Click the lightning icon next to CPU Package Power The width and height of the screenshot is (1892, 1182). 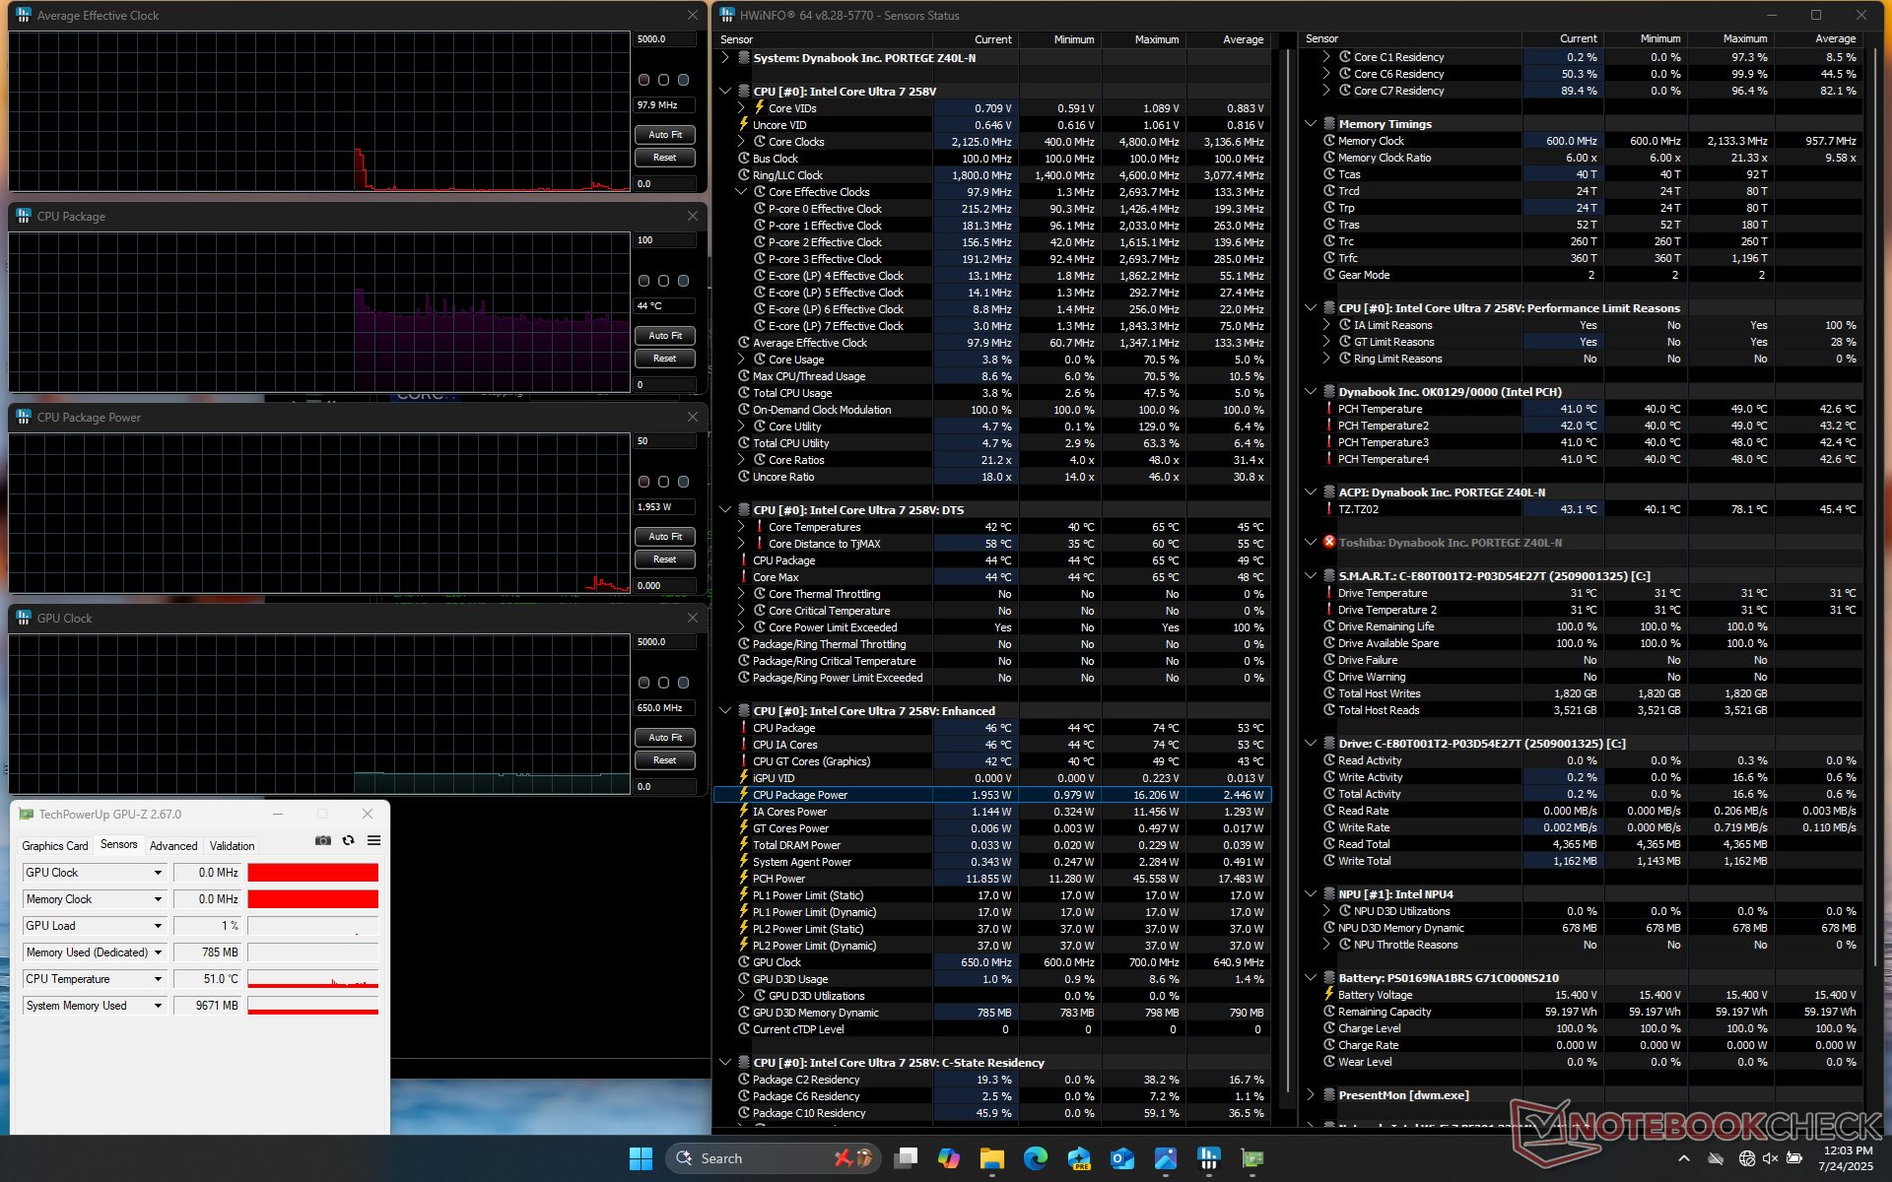(744, 795)
